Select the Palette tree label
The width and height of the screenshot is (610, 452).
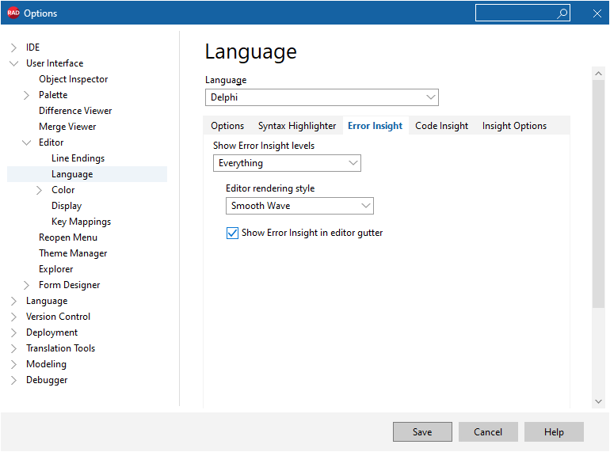coord(53,95)
